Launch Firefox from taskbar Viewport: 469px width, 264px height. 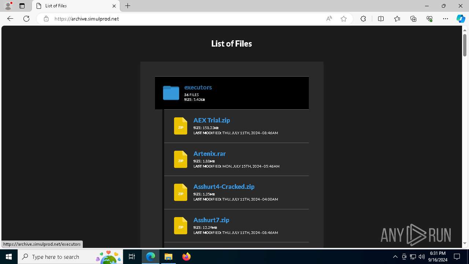click(x=187, y=257)
